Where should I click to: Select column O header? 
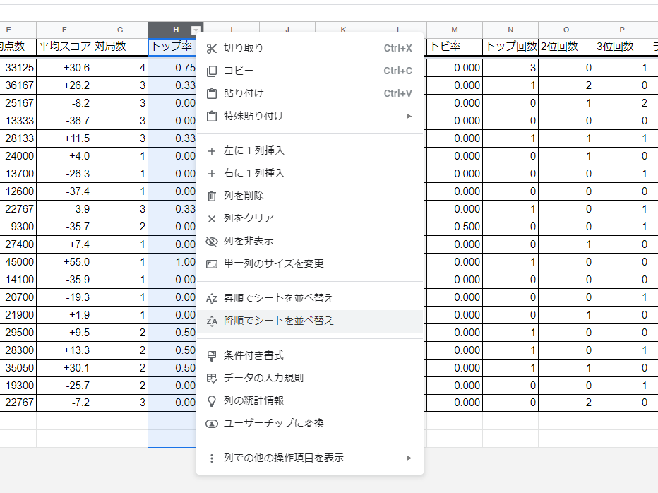[566, 30]
